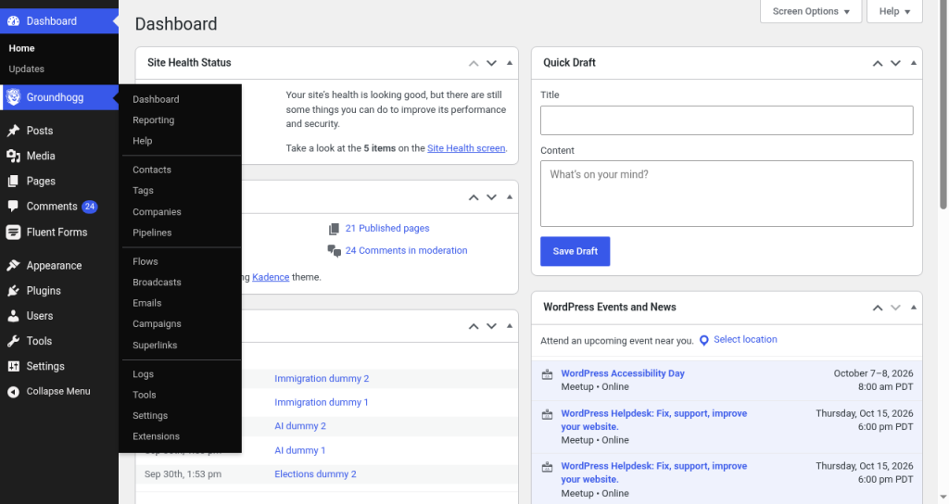Click the Quick Draft Title input field

click(x=727, y=120)
